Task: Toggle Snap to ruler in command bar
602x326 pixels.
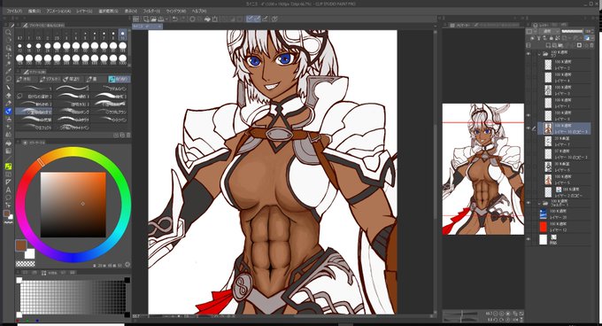Action: click(250, 19)
